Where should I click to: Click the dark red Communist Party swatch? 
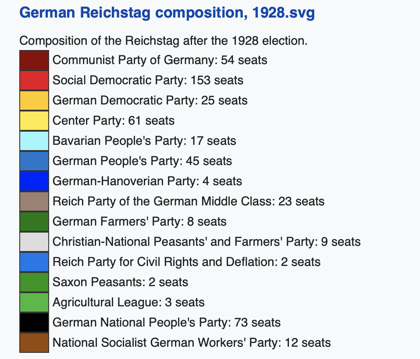click(x=34, y=60)
